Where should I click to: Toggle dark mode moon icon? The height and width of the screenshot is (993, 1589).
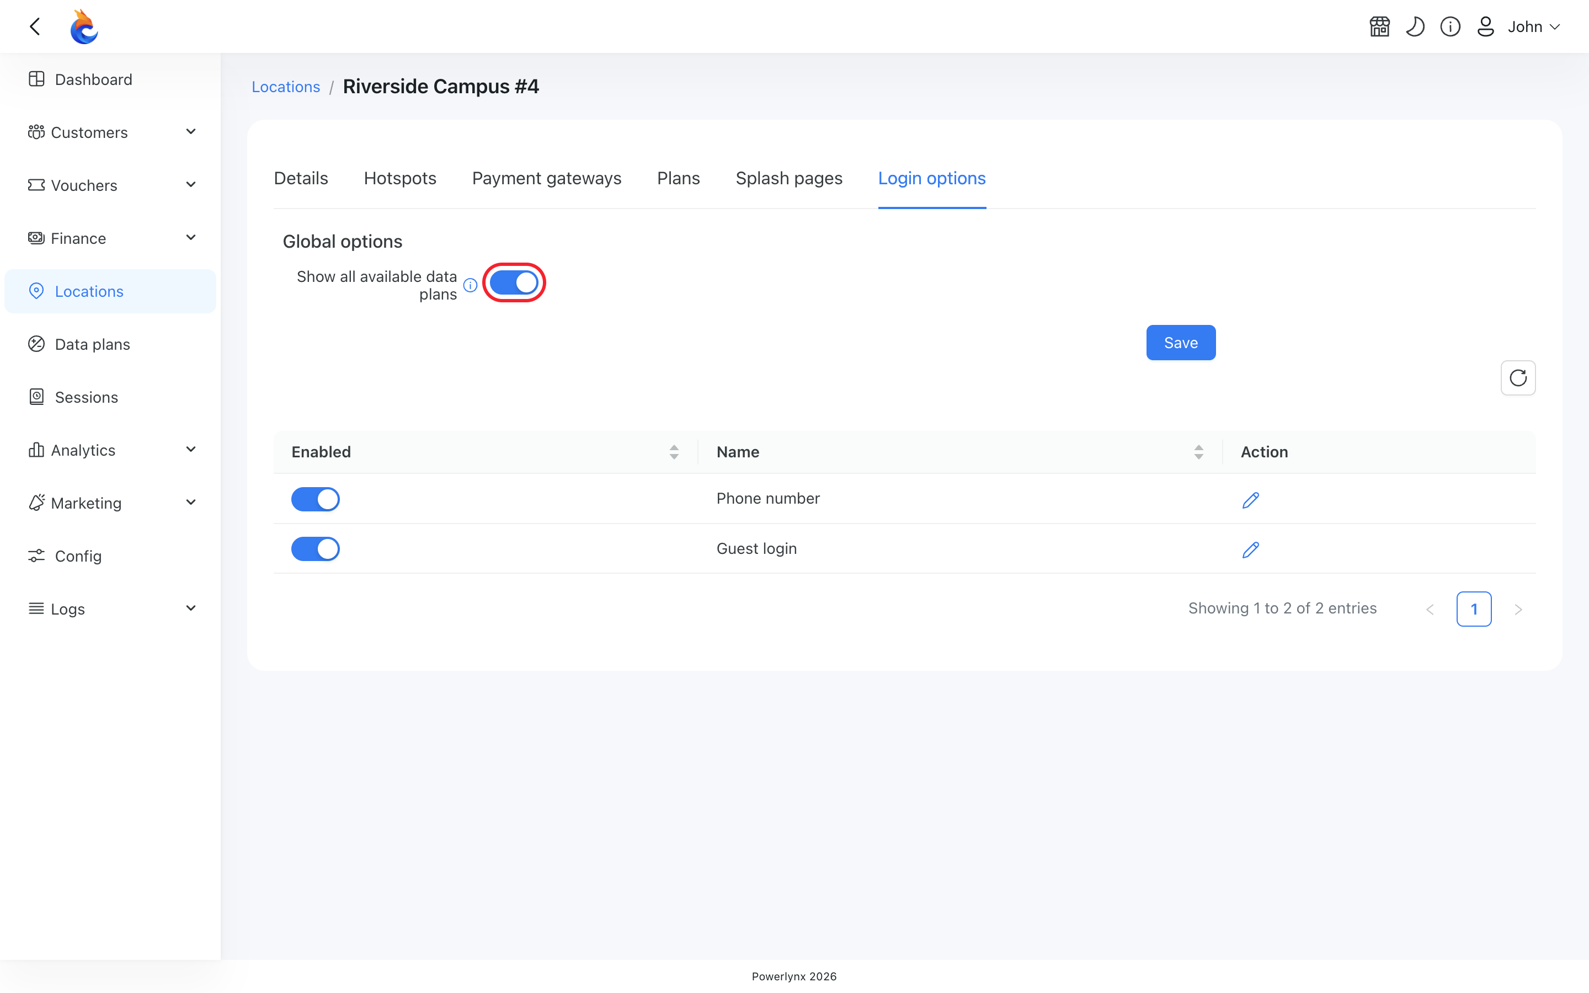coord(1415,27)
